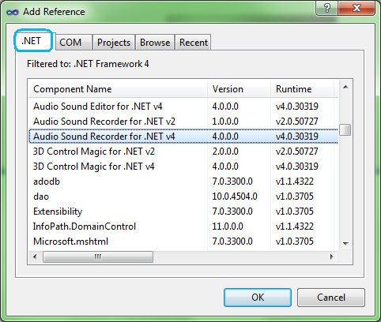The width and height of the screenshot is (381, 322).
Task: Sort by Runtime column header
Action: [302, 89]
